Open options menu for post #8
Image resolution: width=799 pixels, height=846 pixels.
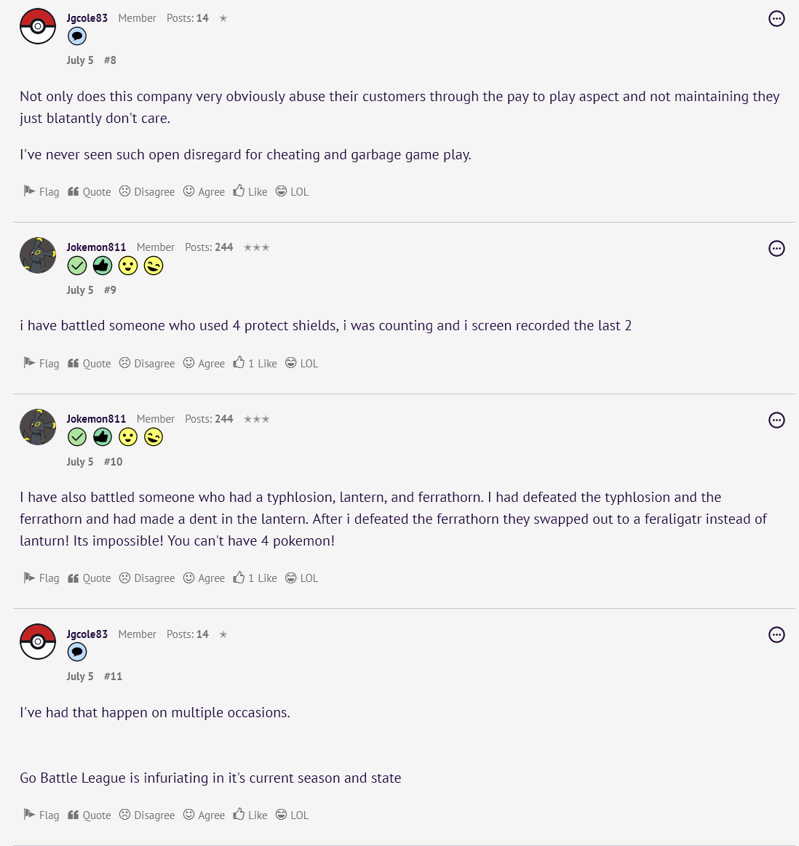point(776,19)
